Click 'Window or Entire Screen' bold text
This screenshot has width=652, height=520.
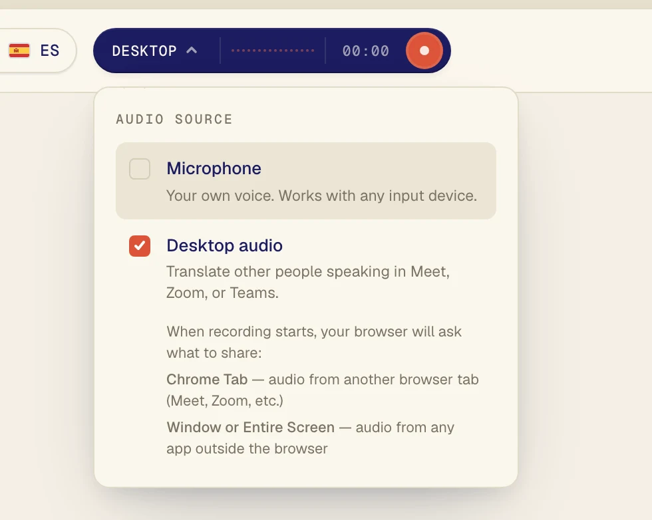[x=250, y=427]
